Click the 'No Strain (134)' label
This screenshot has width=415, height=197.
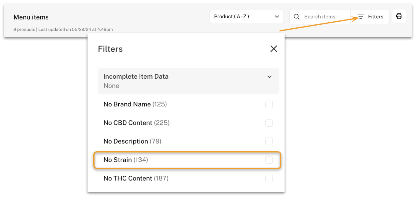pos(126,160)
